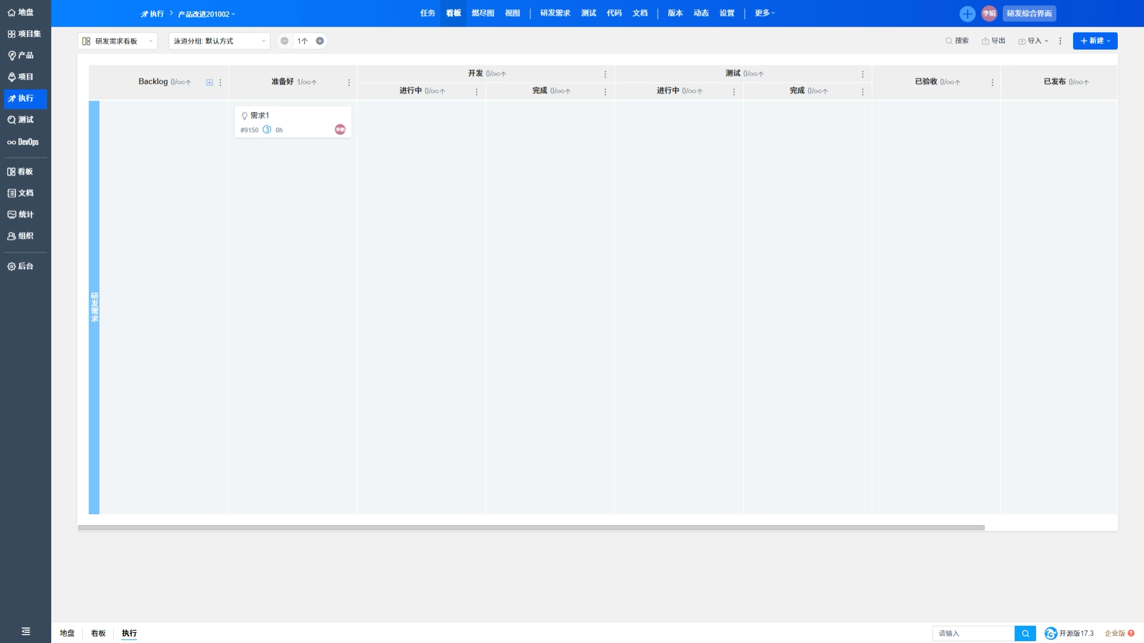The image size is (1144, 643).
Task: Decrease card count with minus stepper
Action: tap(284, 41)
